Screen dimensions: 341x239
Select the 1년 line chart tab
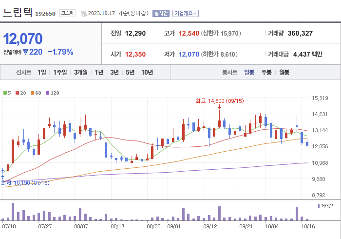click(x=99, y=72)
